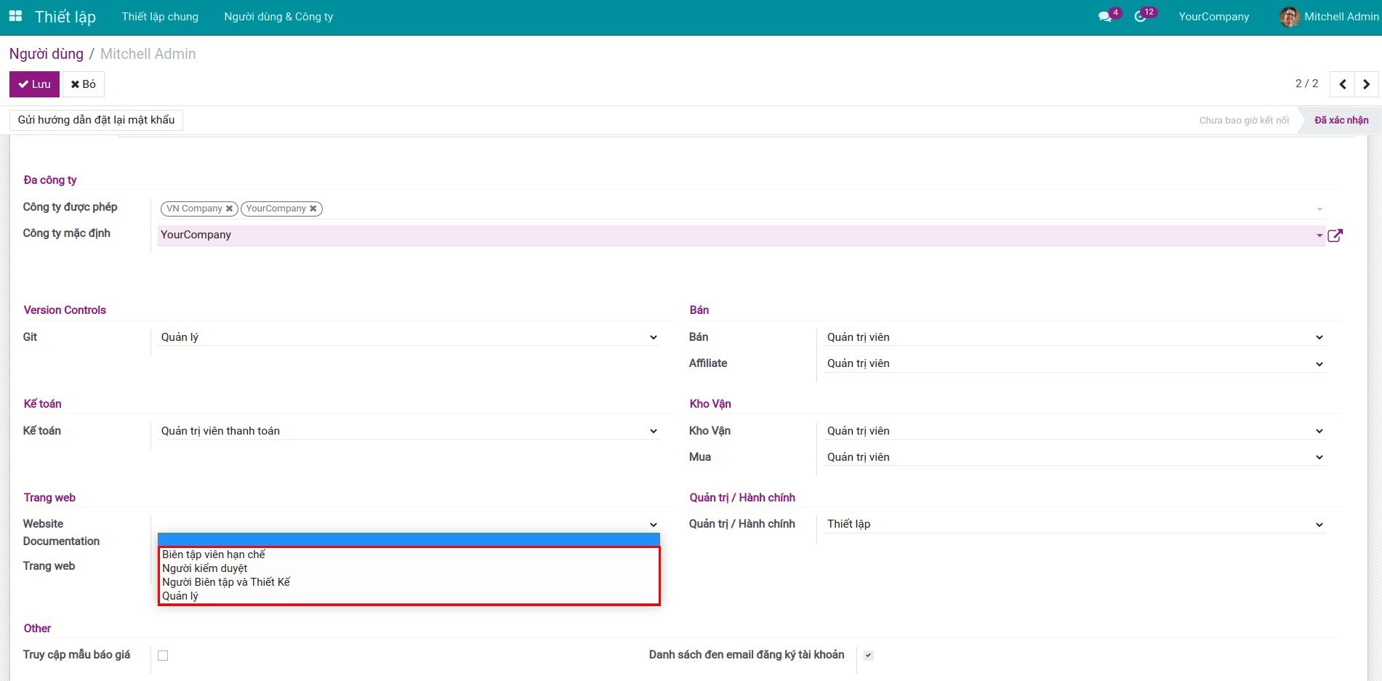Open the activities clock icon
This screenshot has height=681, width=1382.
click(1140, 17)
